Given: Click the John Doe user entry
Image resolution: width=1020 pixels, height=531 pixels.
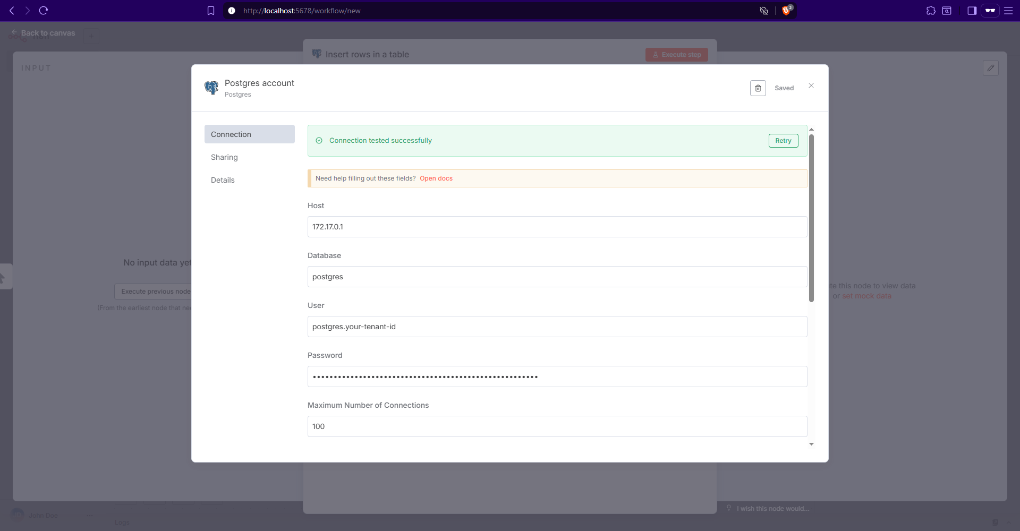Looking at the screenshot, I should [x=43, y=516].
